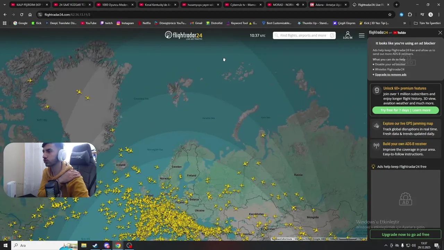Open the Gmail bookmark

tap(196, 23)
